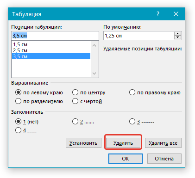
Task: Click the help question mark icon
Action: (158, 14)
